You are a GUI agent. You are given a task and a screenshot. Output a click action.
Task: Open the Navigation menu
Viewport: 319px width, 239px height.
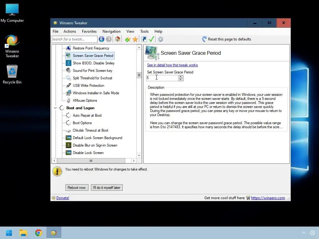click(x=112, y=31)
